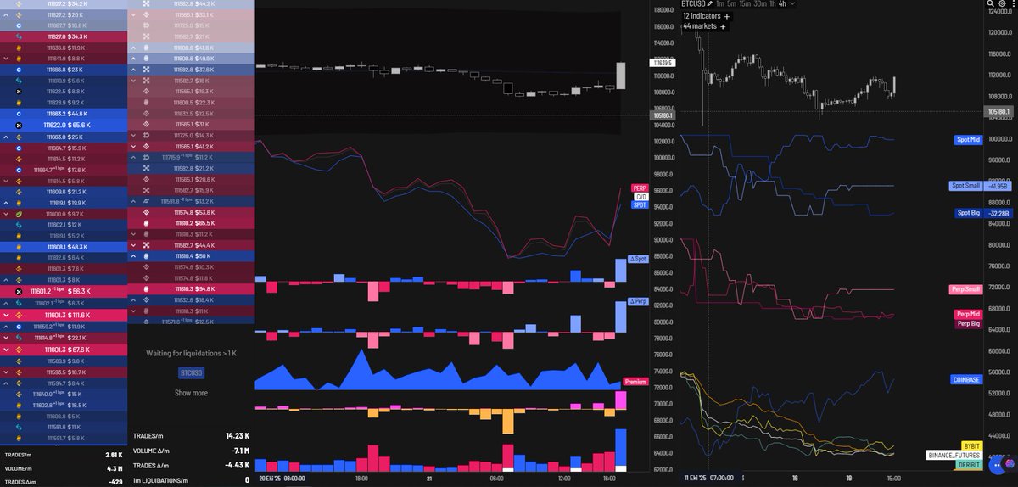Image resolution: width=1018 pixels, height=487 pixels.
Task: Click exchange icon in the 111610.3 $94.8 K row
Action: [x=146, y=289]
